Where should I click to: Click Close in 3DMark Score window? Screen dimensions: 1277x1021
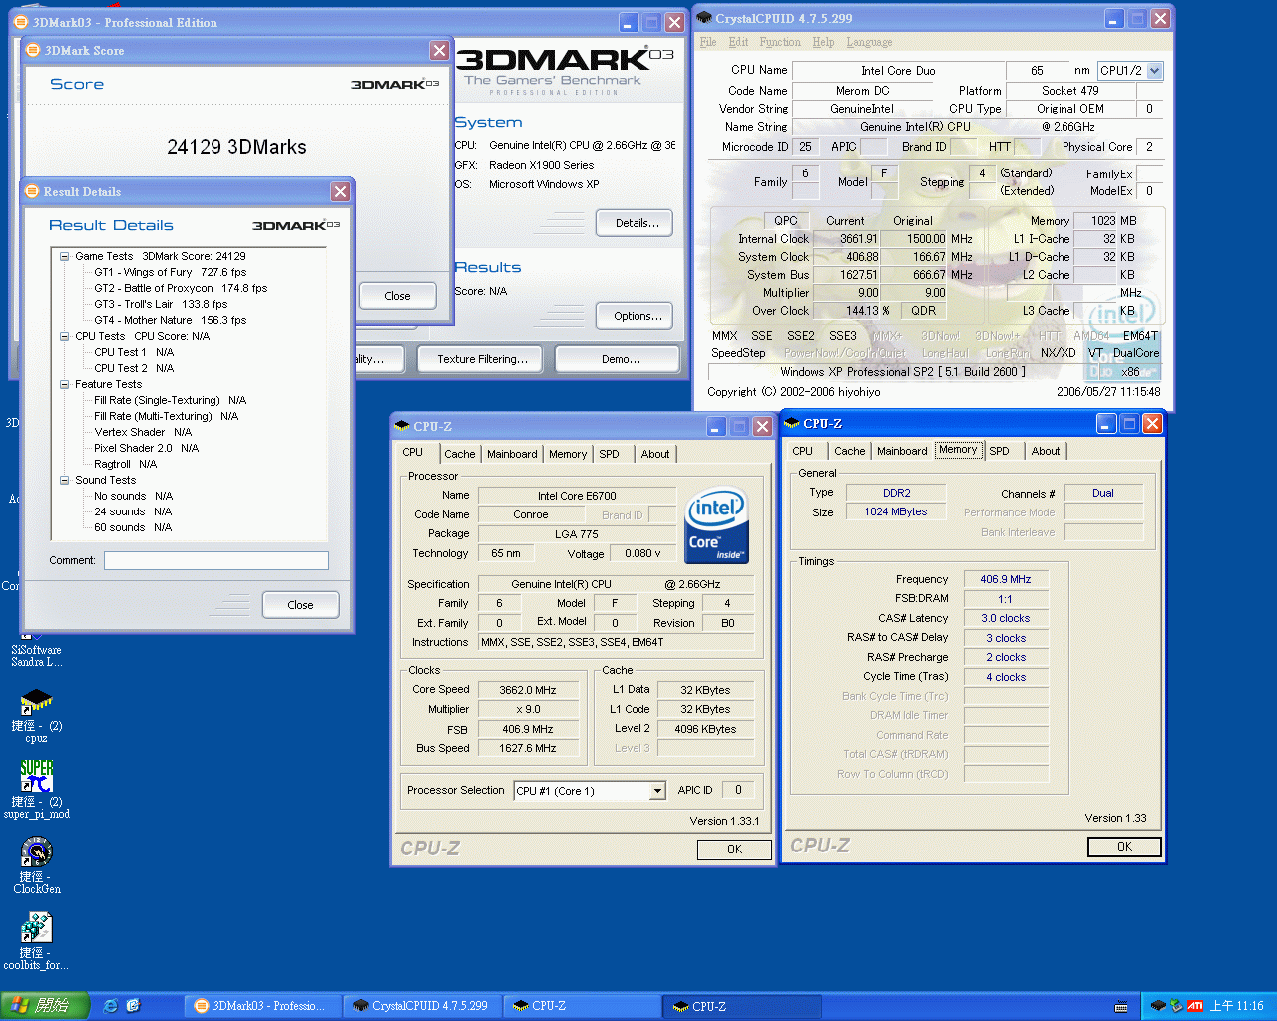(397, 296)
